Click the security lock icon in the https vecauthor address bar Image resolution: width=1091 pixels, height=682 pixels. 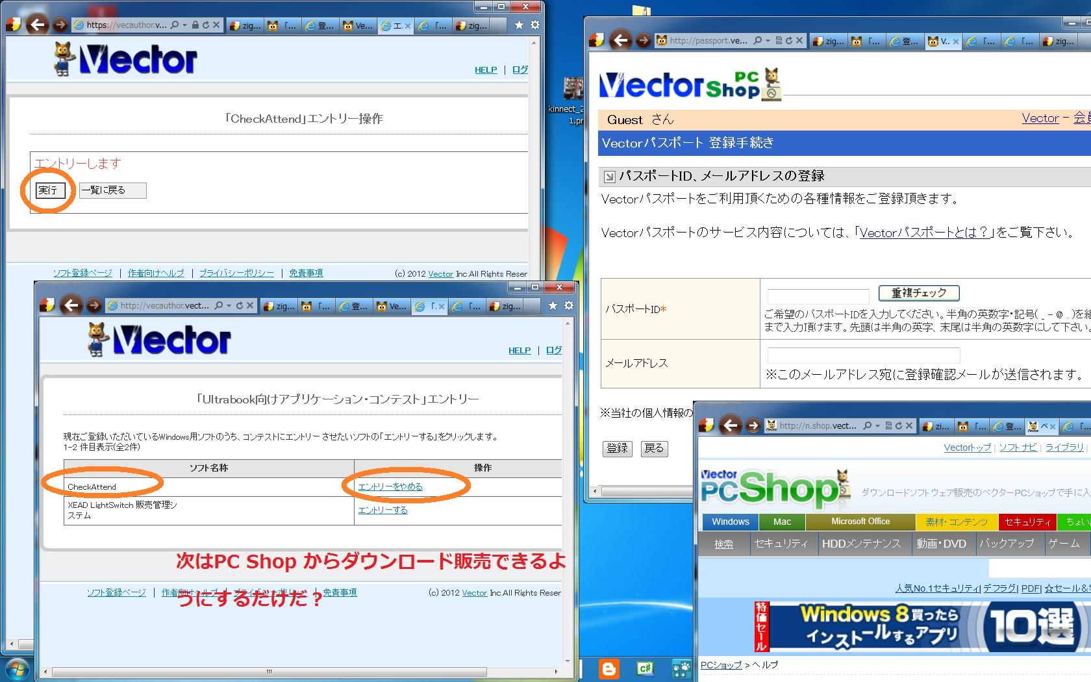[194, 25]
